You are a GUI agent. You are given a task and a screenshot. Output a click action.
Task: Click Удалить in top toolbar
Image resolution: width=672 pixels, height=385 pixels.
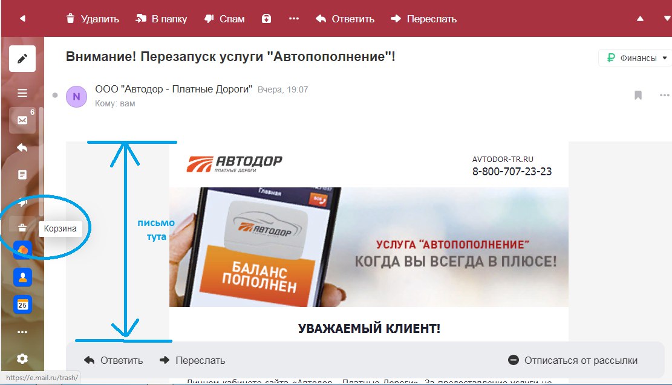tap(93, 19)
